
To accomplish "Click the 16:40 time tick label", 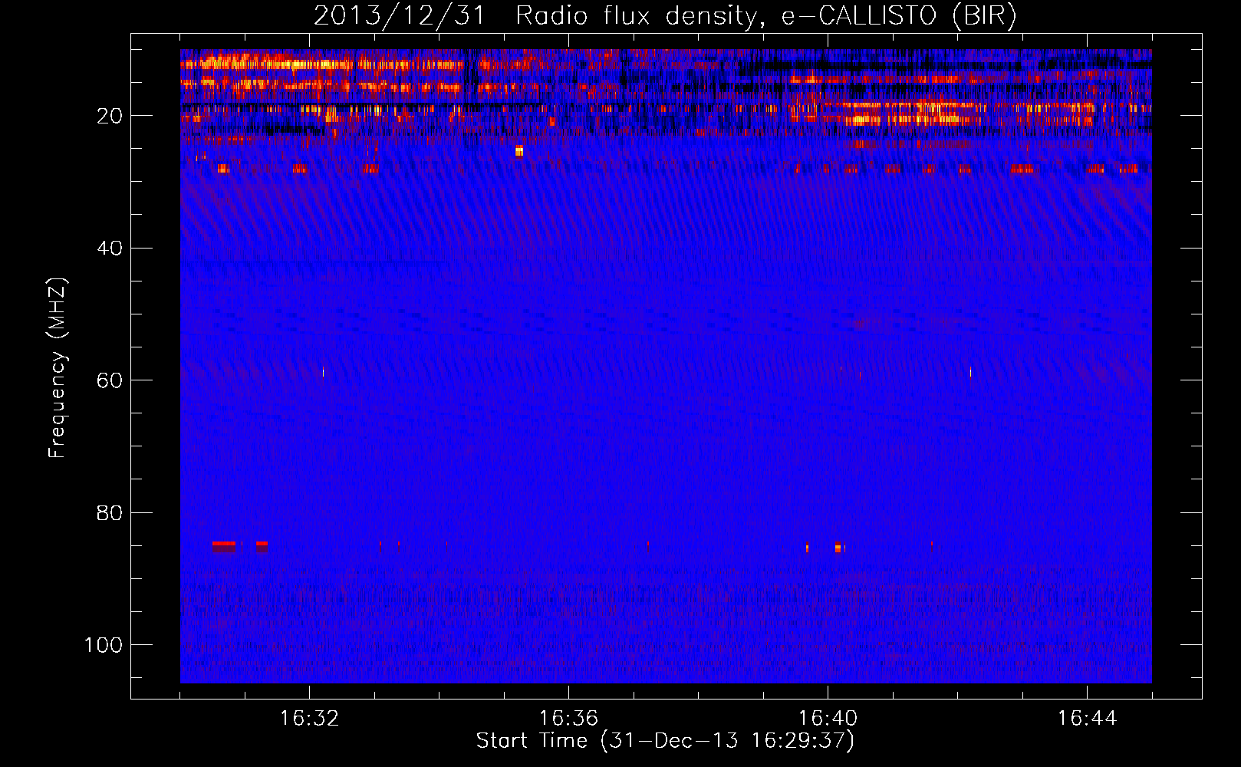I will point(828,719).
